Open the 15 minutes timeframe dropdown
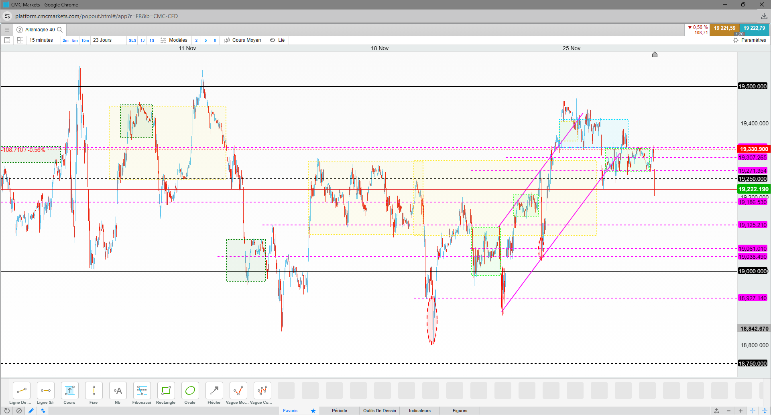This screenshot has width=771, height=415. click(41, 40)
